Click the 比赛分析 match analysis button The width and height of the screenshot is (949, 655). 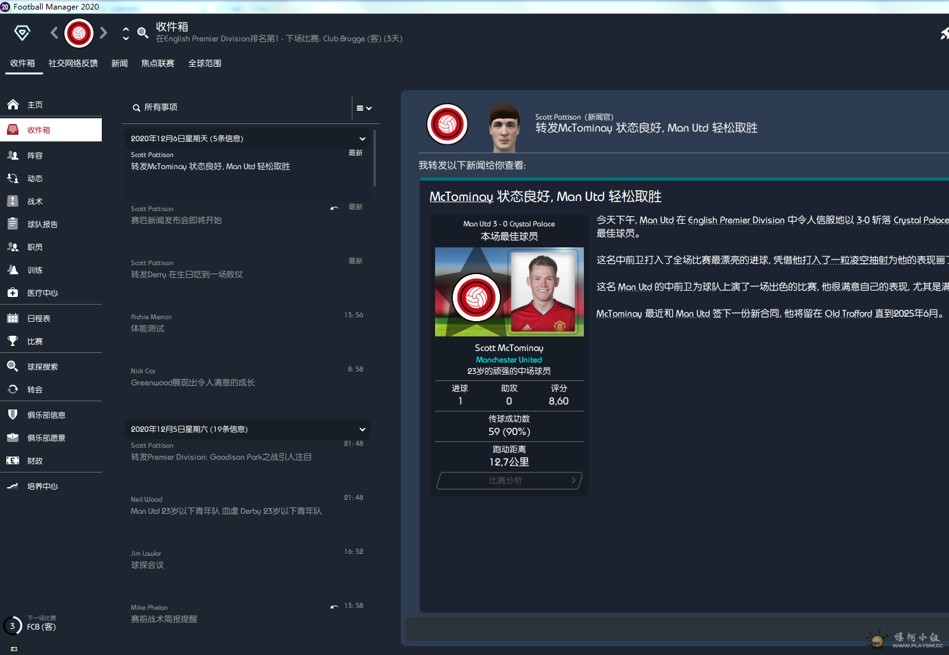coord(509,481)
